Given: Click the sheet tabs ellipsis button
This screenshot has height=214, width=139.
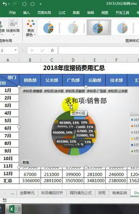Looking at the screenshot, I should click(x=13, y=193).
